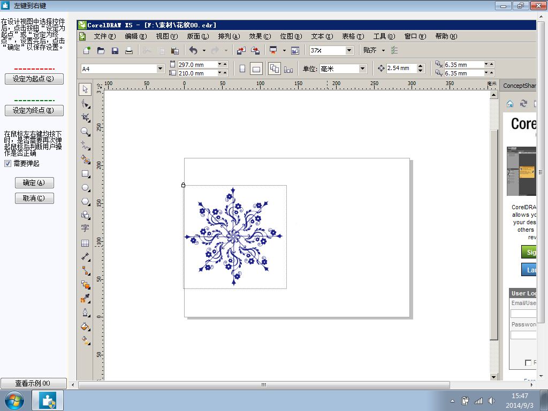Select the Zoom magnifier tool
Screen dimensions: 548x411
(85, 132)
